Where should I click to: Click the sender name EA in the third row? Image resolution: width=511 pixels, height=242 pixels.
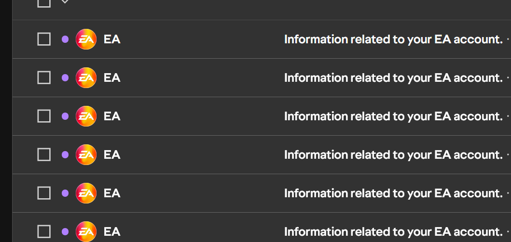point(112,116)
